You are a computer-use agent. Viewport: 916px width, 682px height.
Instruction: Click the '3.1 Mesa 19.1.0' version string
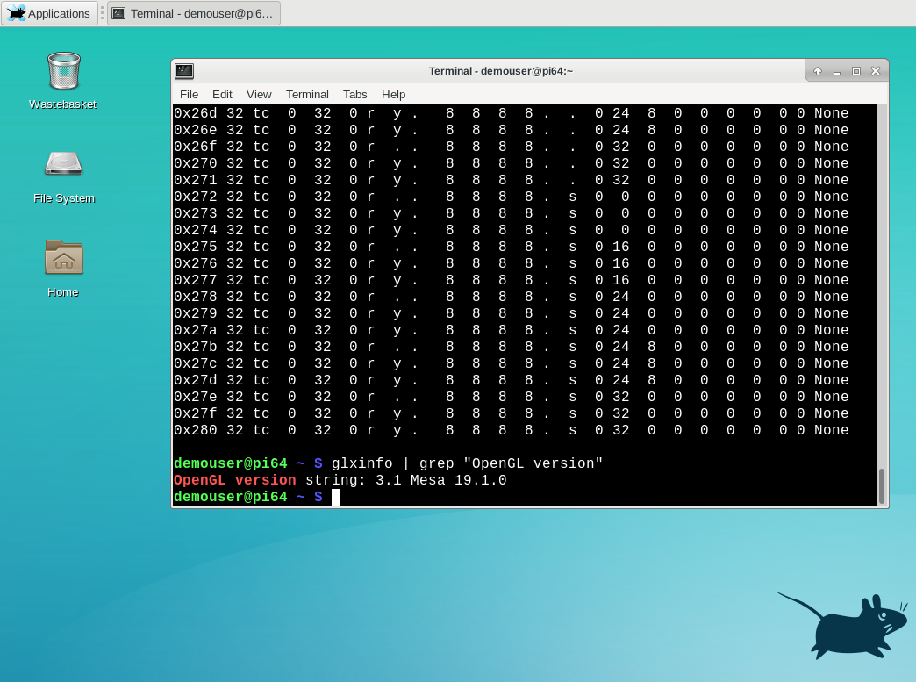(441, 480)
